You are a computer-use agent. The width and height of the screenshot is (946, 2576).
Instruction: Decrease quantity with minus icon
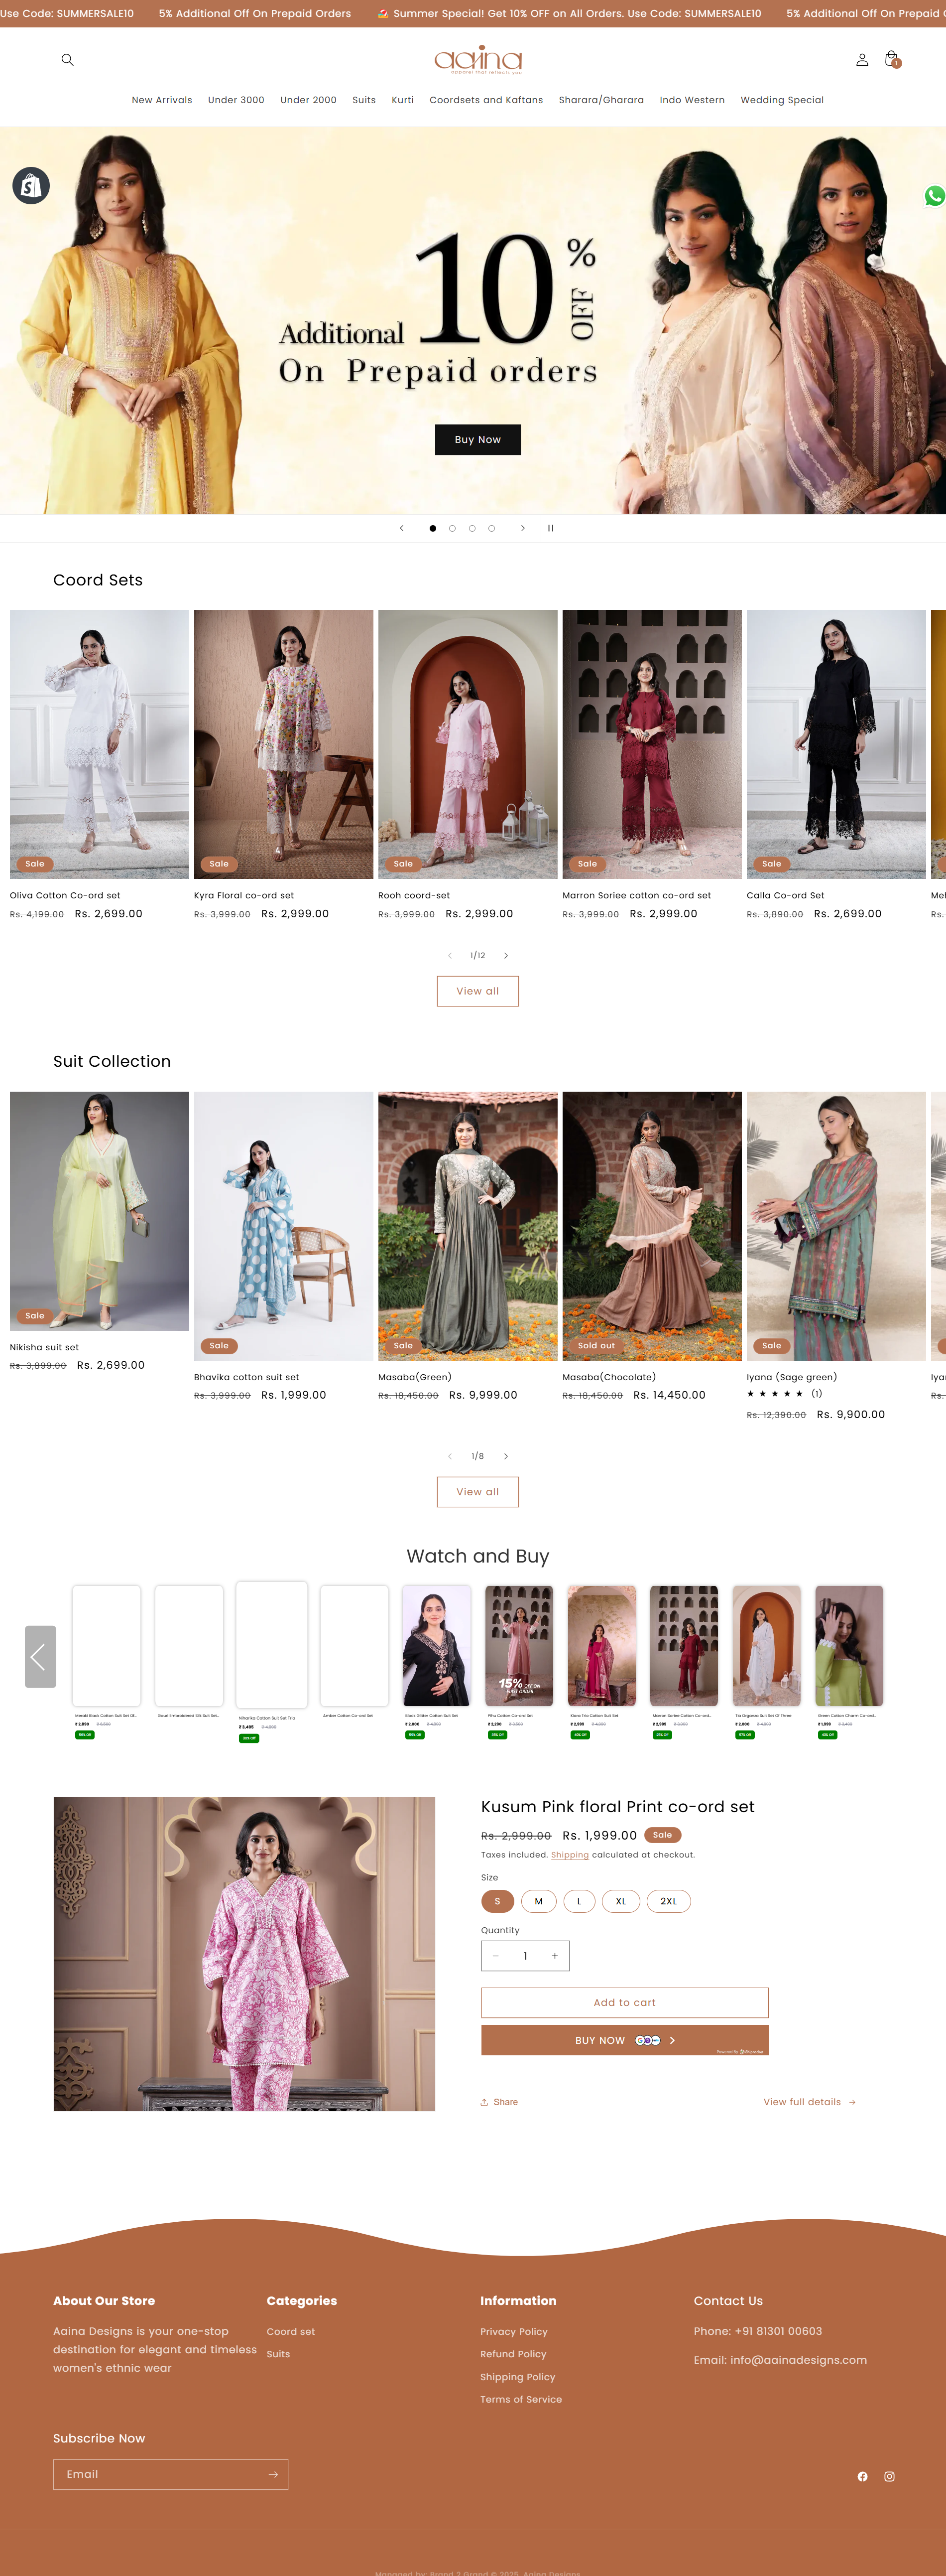pyautogui.click(x=495, y=1955)
